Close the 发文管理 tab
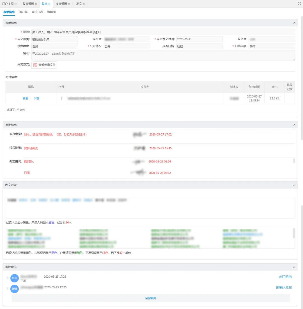The height and width of the screenshot is (309, 303). (69, 4)
